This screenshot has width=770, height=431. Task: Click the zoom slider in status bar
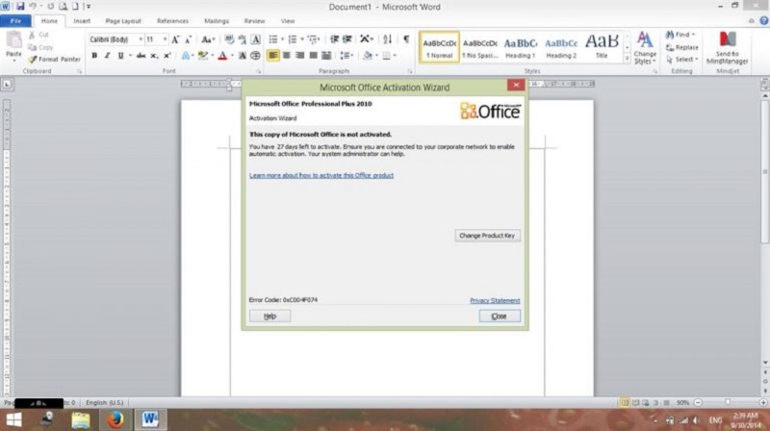pyautogui.click(x=728, y=403)
